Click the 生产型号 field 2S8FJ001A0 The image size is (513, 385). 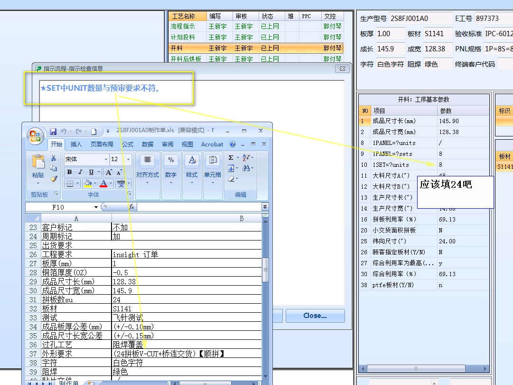point(421,19)
